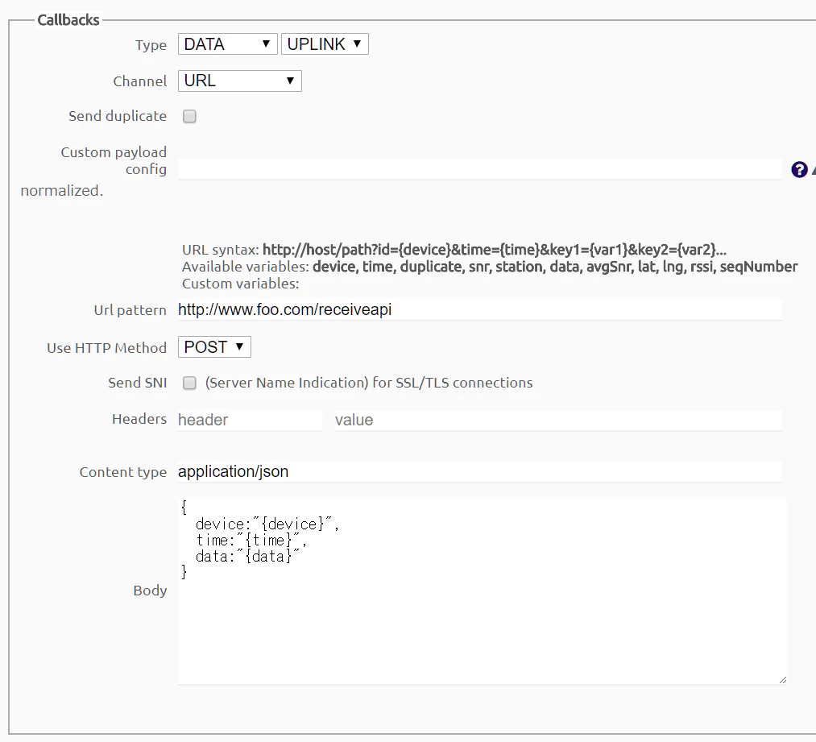816x742 pixels.
Task: Click the 'Body' label
Action: coord(151,591)
